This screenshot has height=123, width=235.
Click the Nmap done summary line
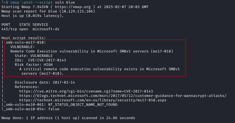point(68,118)
